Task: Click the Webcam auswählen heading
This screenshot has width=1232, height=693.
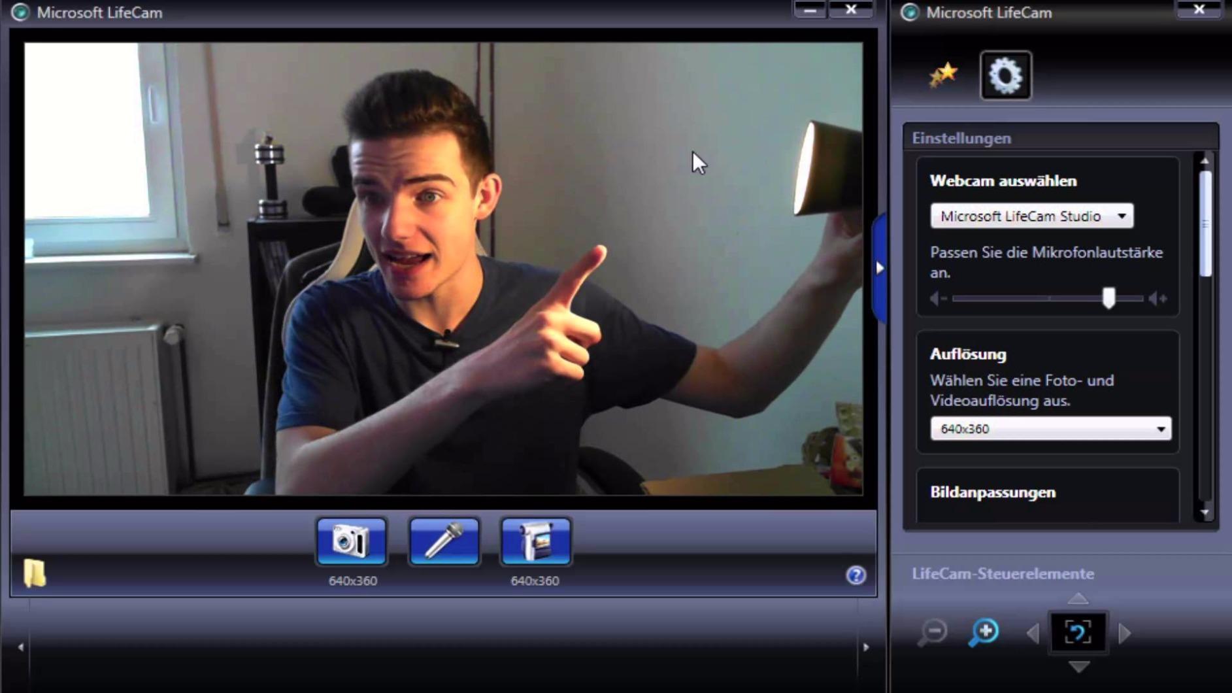Action: click(x=1003, y=181)
